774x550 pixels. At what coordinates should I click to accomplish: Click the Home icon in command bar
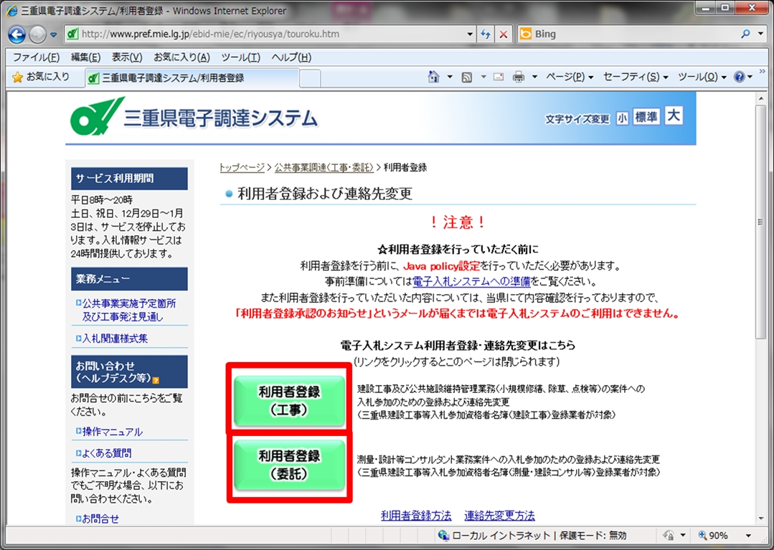click(x=433, y=77)
